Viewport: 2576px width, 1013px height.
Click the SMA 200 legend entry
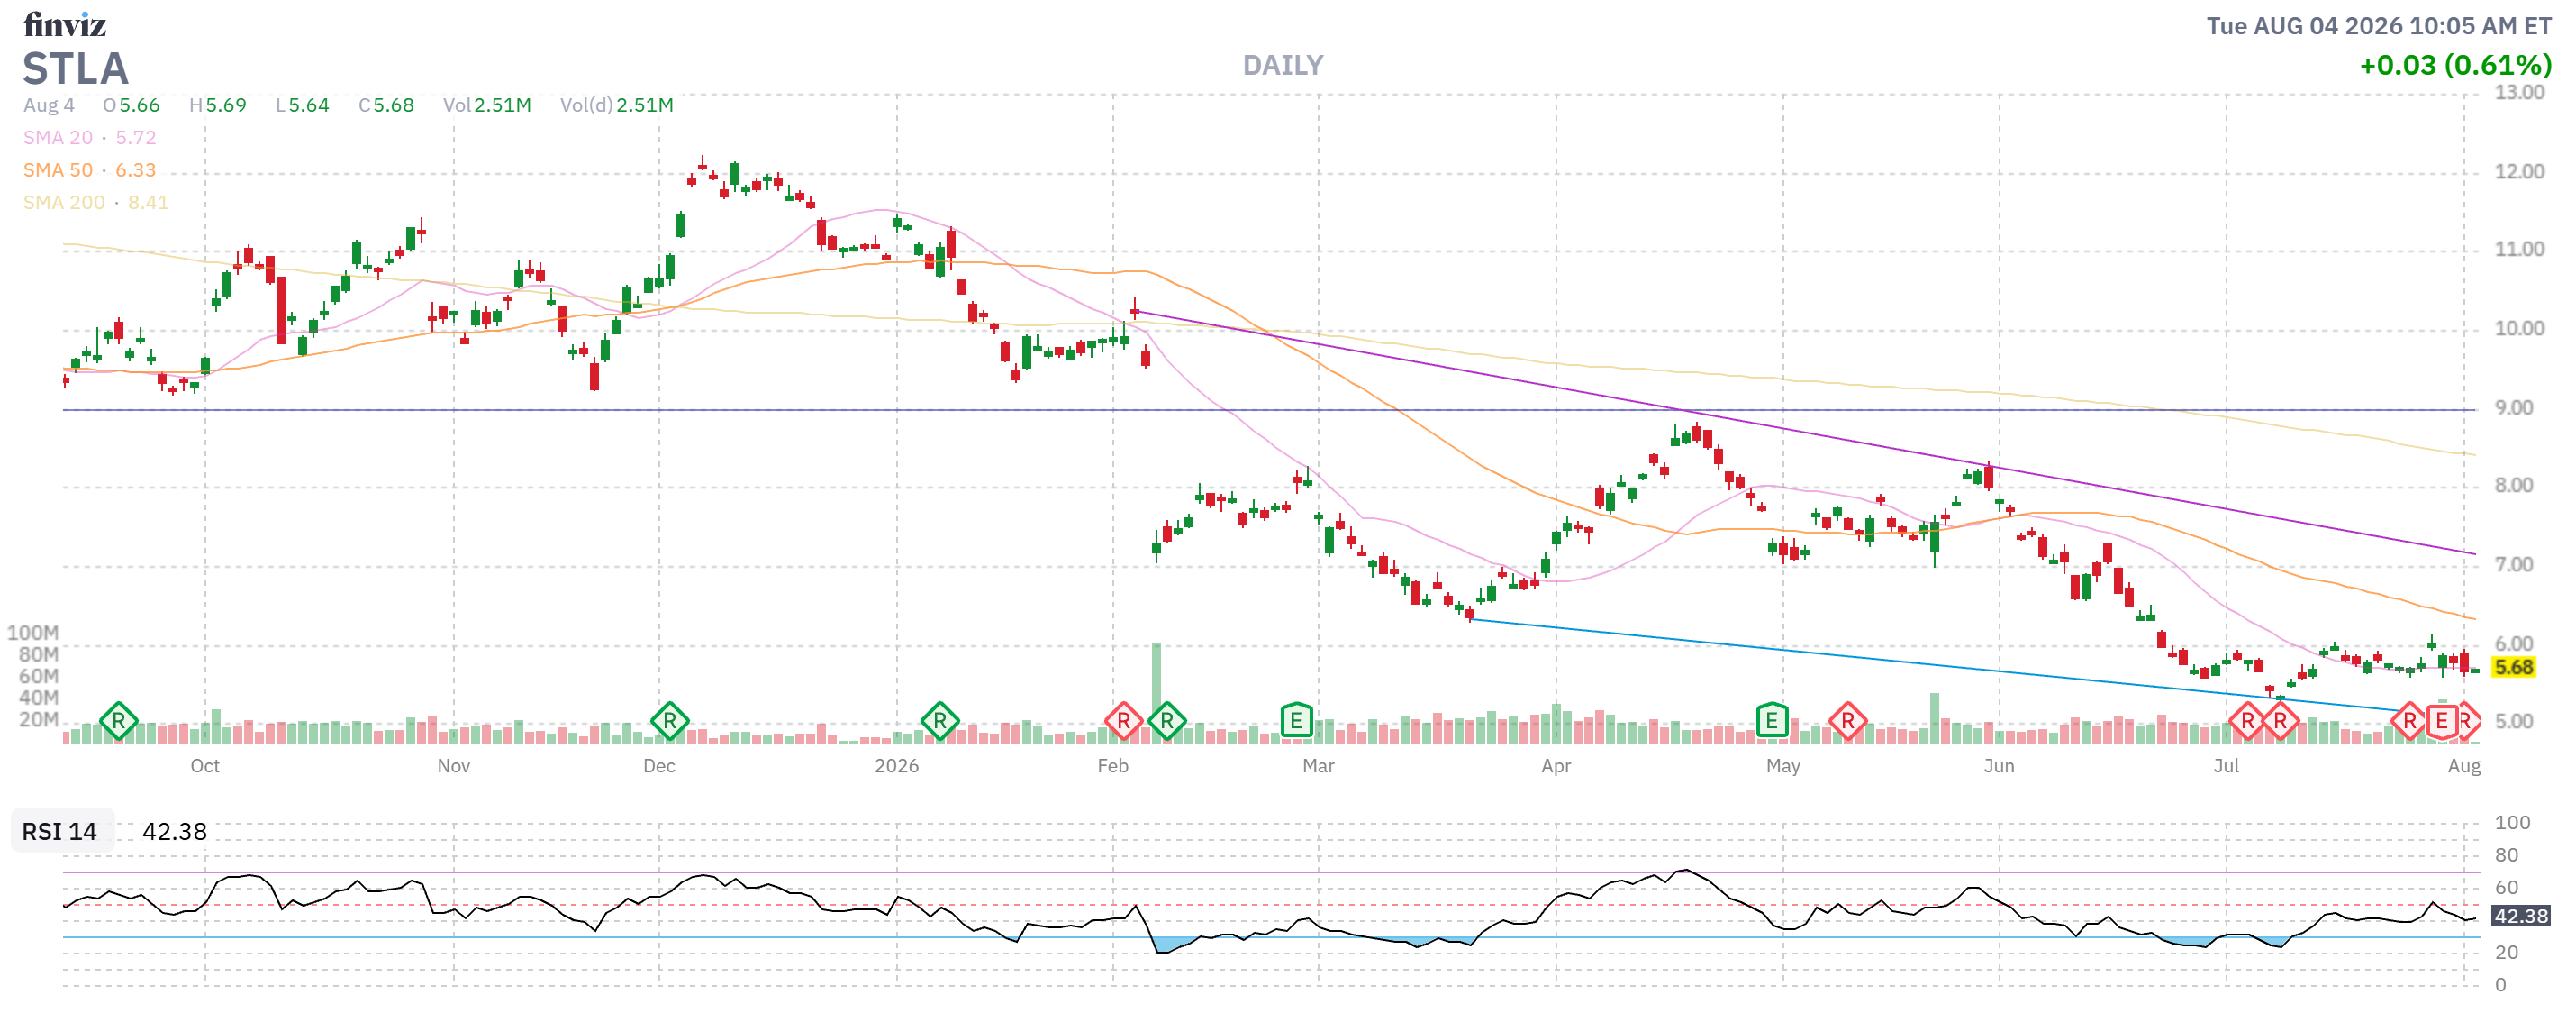[x=96, y=202]
